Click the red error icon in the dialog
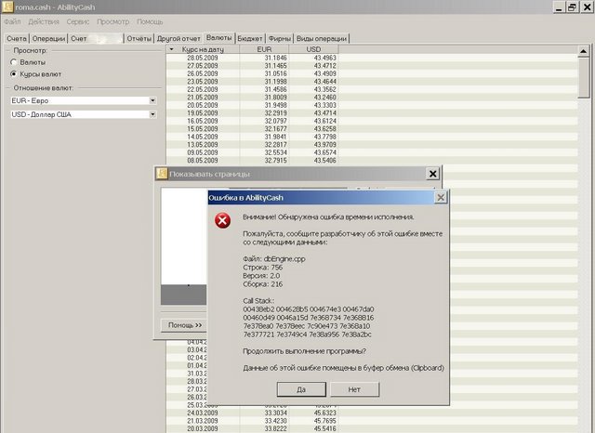Image resolution: width=595 pixels, height=433 pixels. coord(222,220)
